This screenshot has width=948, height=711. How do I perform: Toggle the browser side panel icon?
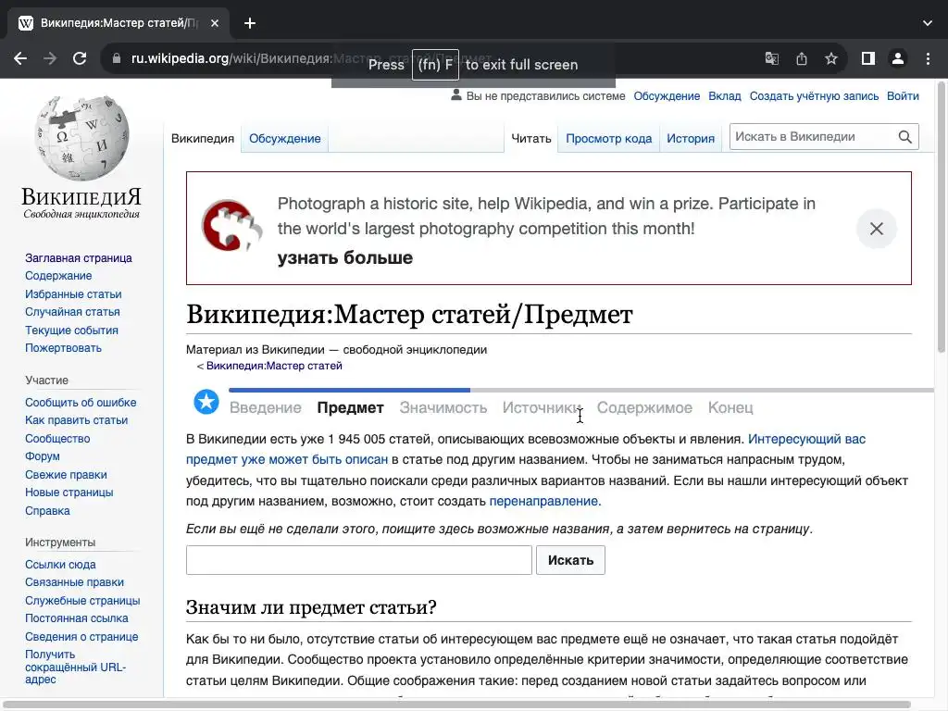point(868,58)
